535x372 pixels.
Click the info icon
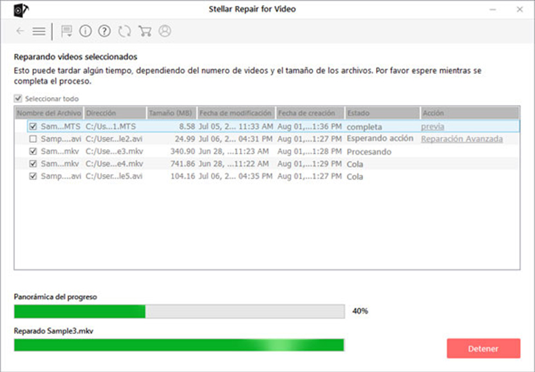click(85, 31)
